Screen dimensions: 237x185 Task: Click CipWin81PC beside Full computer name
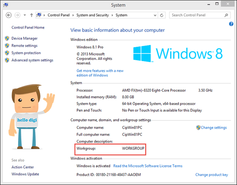(x=132, y=134)
